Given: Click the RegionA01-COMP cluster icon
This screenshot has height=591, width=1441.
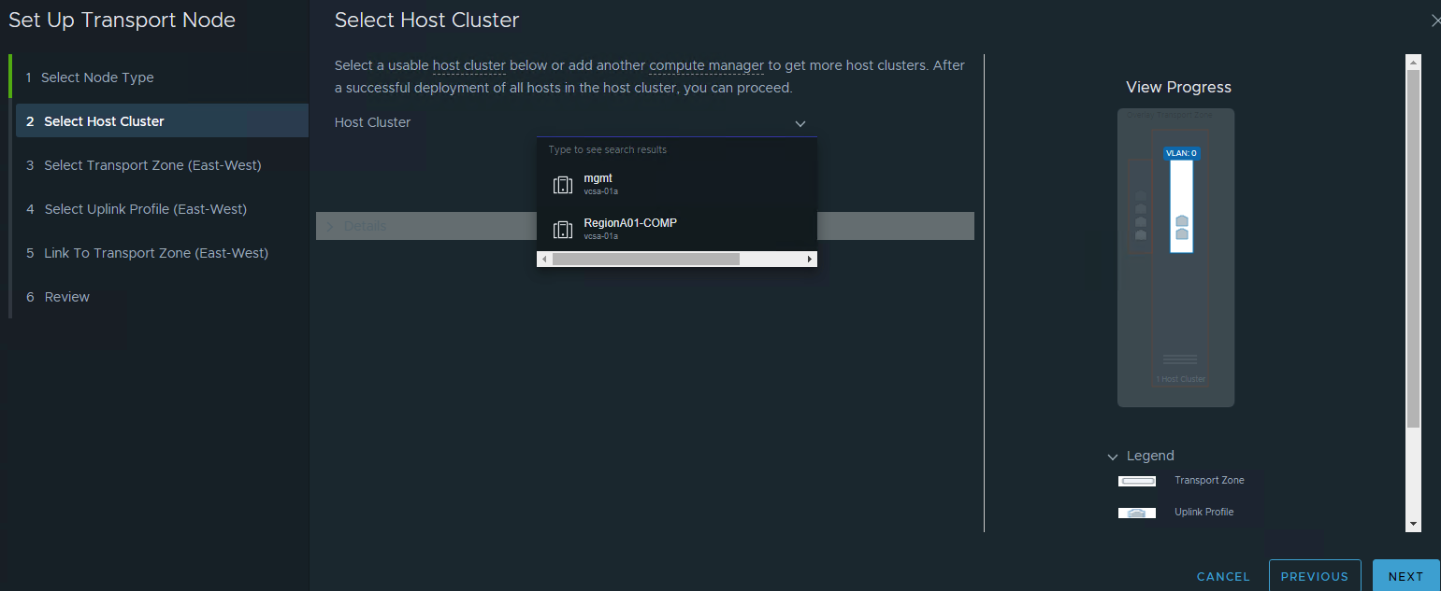Looking at the screenshot, I should point(562,230).
